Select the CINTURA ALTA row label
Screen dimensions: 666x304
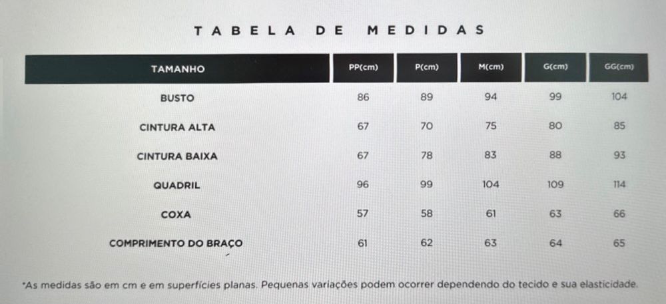(x=177, y=127)
